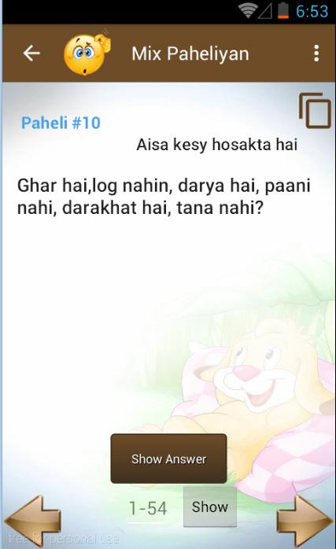This screenshot has height=549, width=336.
Task: Click the Show Answer button
Action: click(x=168, y=459)
